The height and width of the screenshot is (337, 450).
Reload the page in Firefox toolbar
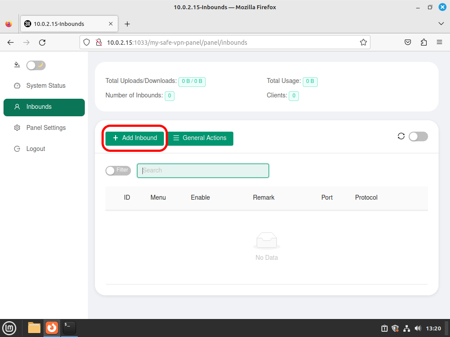[x=42, y=43]
